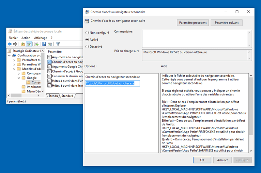This screenshot has width=261, height=173.
Task: Expand the Composants tree node
Action: click(19, 73)
